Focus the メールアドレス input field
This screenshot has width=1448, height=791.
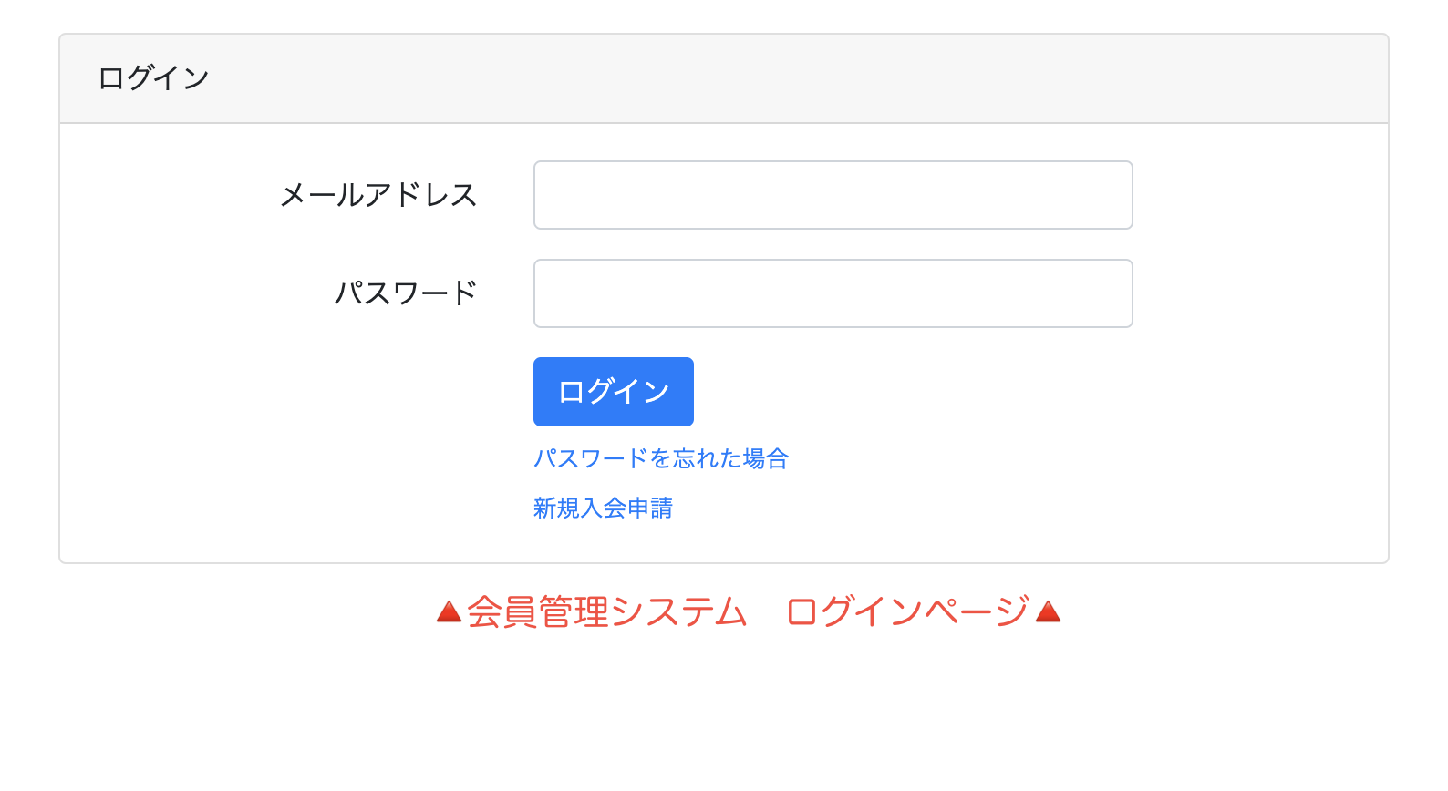(833, 195)
